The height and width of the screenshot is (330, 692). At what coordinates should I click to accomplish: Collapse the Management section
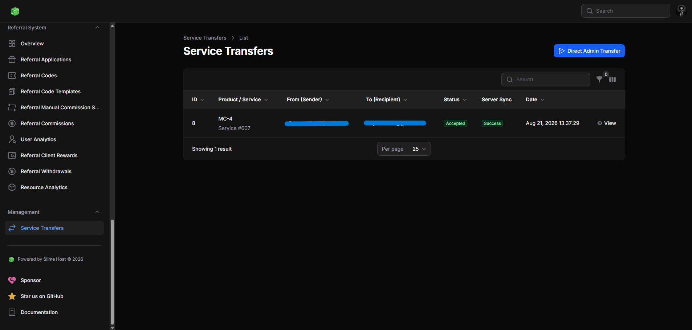tap(97, 212)
